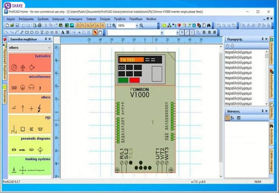The image size is (279, 193).
Task: Activate the hand pan tool
Action: coord(100,32)
